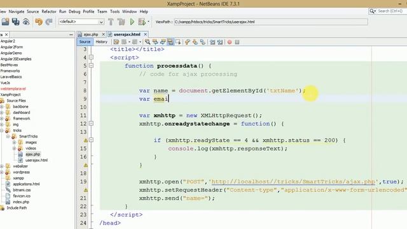Open the Tools menu
407x229 pixels.
(114, 11)
